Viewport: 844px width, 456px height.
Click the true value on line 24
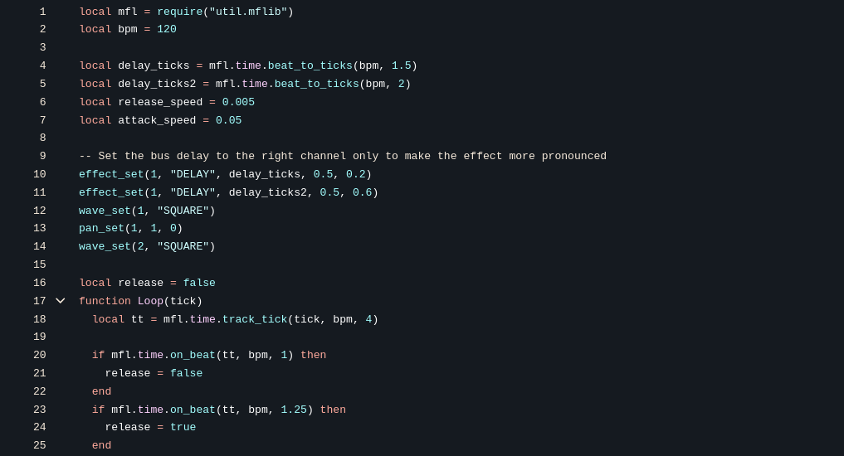click(x=183, y=427)
